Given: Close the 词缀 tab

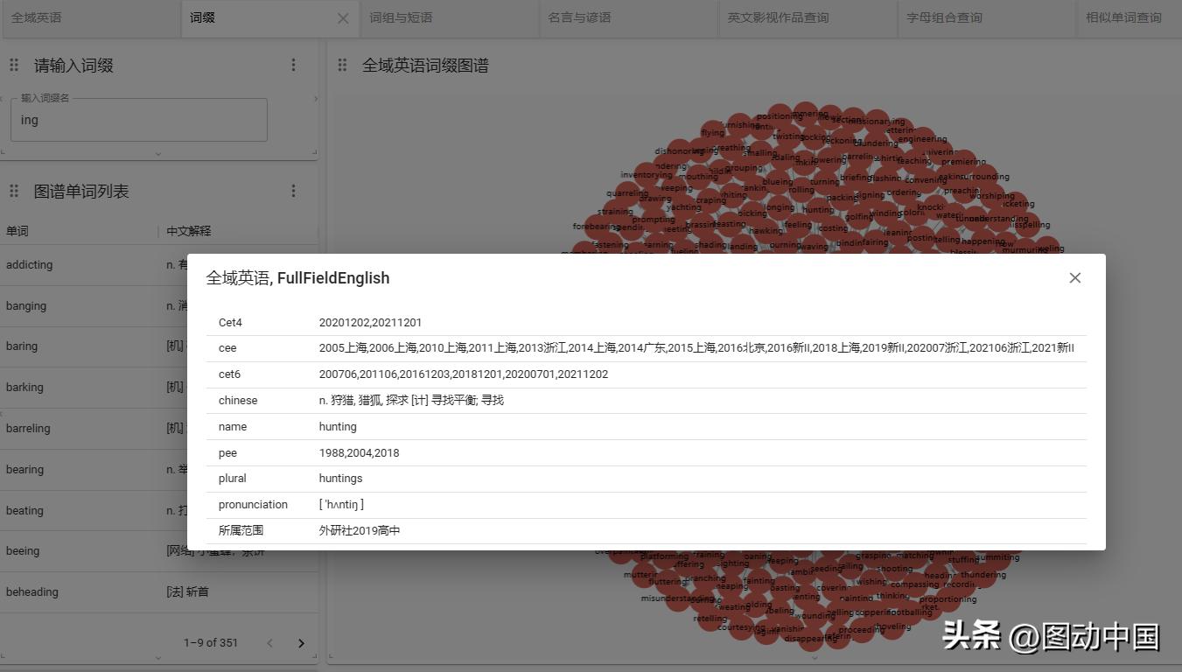Looking at the screenshot, I should (x=342, y=17).
